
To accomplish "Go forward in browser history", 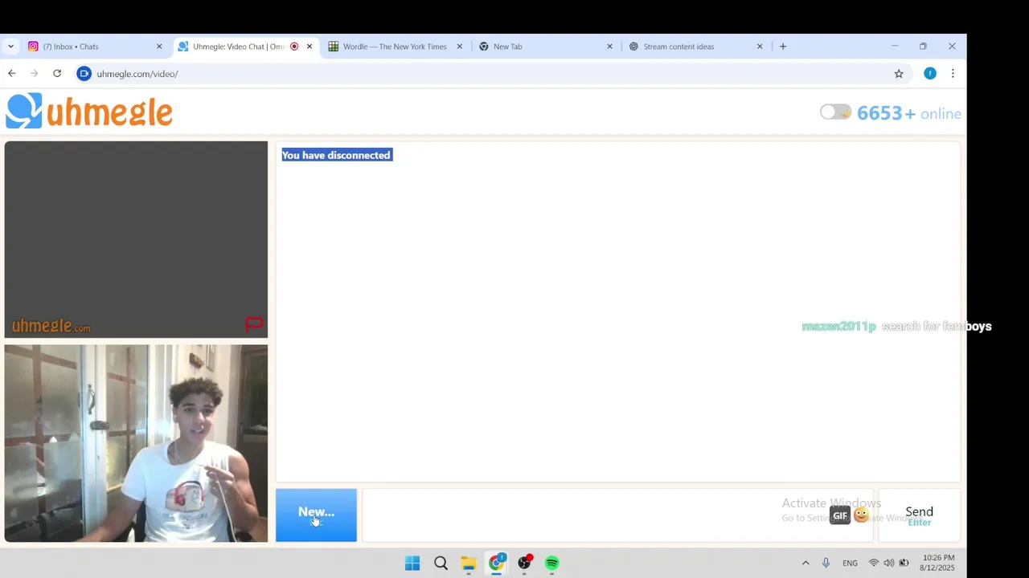I will point(34,74).
